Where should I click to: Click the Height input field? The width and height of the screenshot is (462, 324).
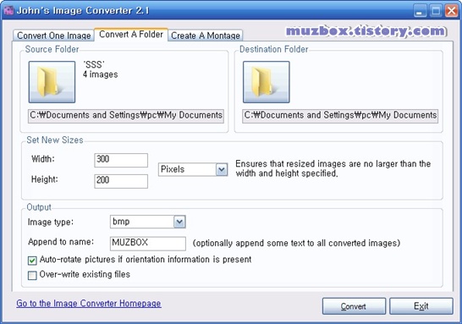pos(121,181)
